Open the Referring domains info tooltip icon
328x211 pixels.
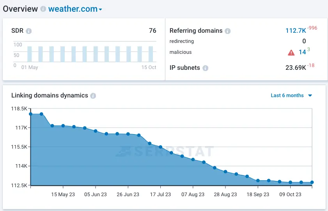click(x=228, y=31)
